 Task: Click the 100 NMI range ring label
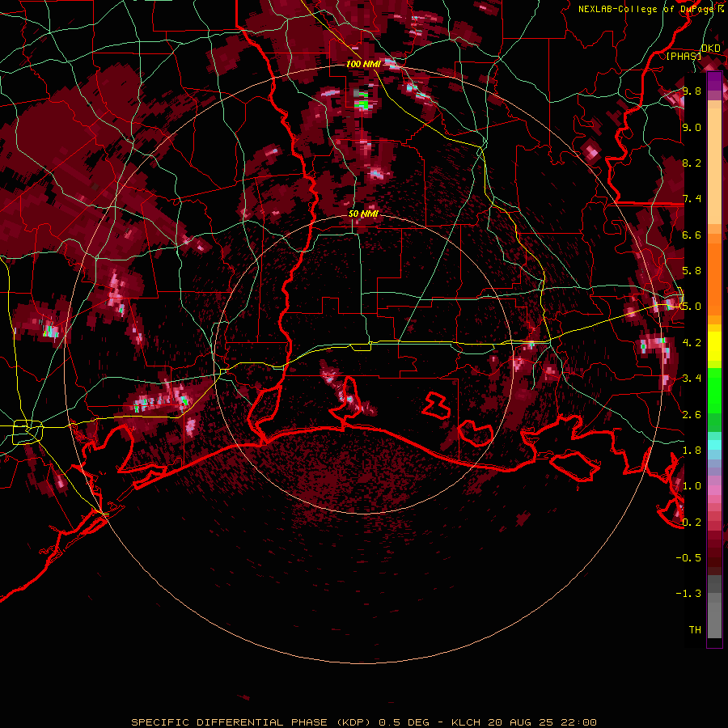(x=363, y=64)
